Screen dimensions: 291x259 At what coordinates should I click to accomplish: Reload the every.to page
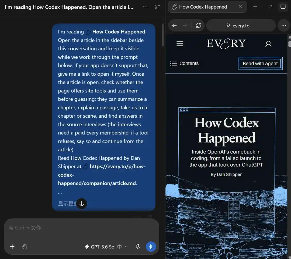[198, 25]
